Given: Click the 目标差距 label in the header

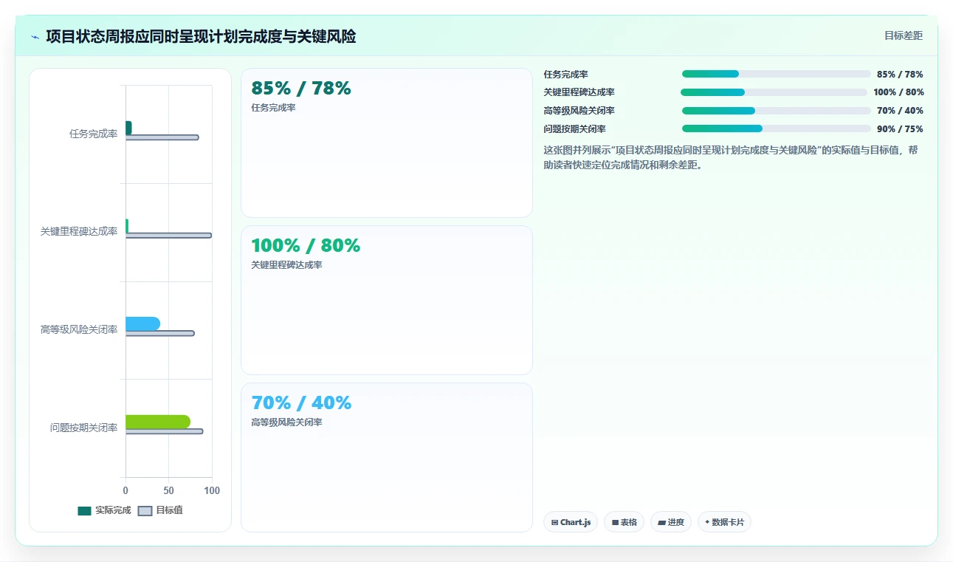Looking at the screenshot, I should [904, 35].
